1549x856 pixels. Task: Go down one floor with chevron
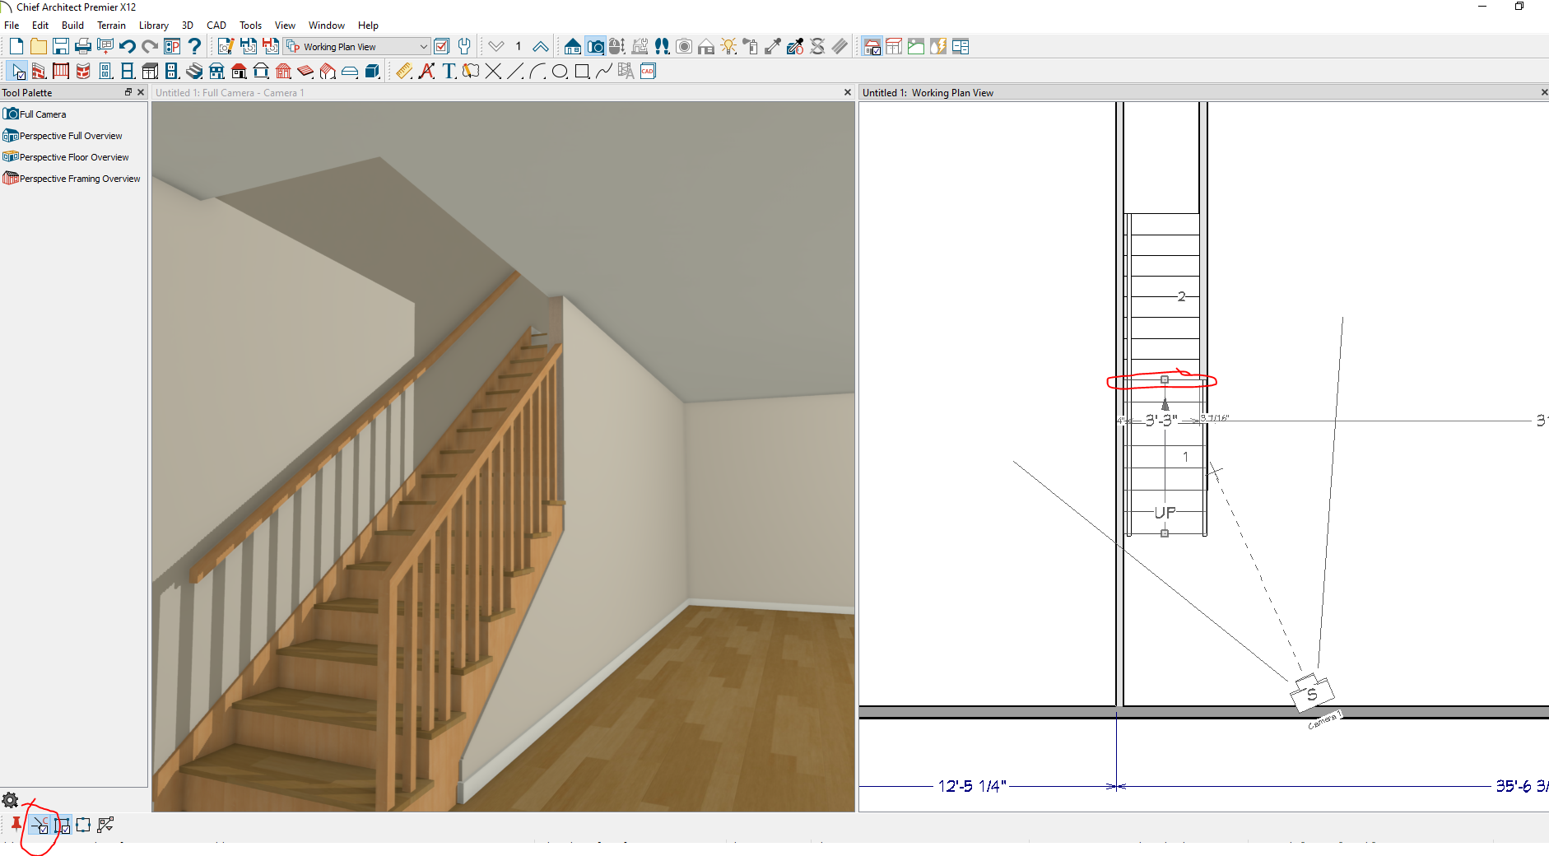click(x=495, y=47)
